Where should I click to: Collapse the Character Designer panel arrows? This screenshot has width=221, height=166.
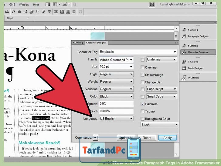pos(176,43)
